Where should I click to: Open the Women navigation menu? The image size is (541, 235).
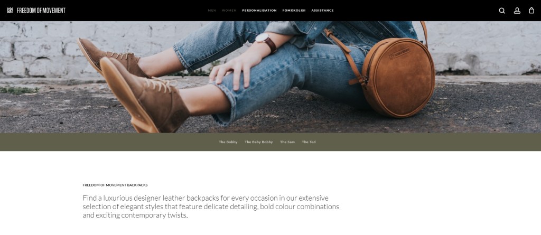[x=229, y=11]
